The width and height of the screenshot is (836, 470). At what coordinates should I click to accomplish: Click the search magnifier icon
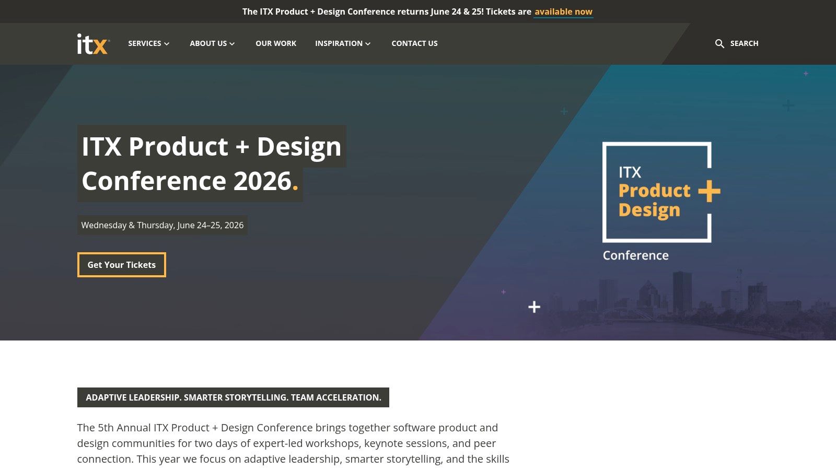(719, 44)
